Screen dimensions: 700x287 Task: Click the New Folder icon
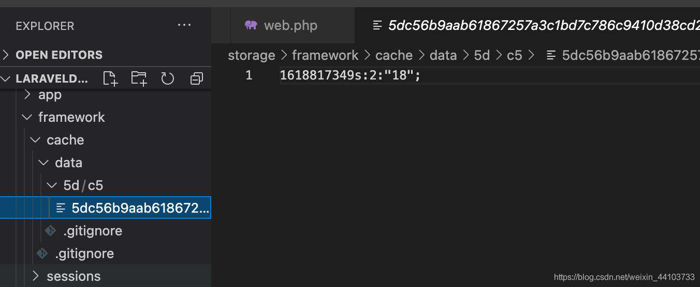click(x=139, y=78)
